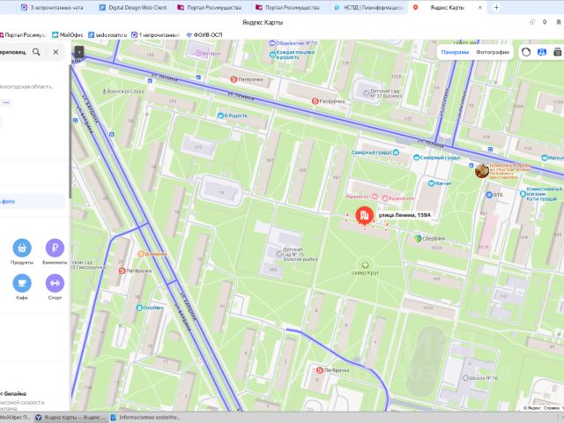564x423 pixels.
Task: Click the sidebar vertical scrollbar
Action: click(70, 131)
